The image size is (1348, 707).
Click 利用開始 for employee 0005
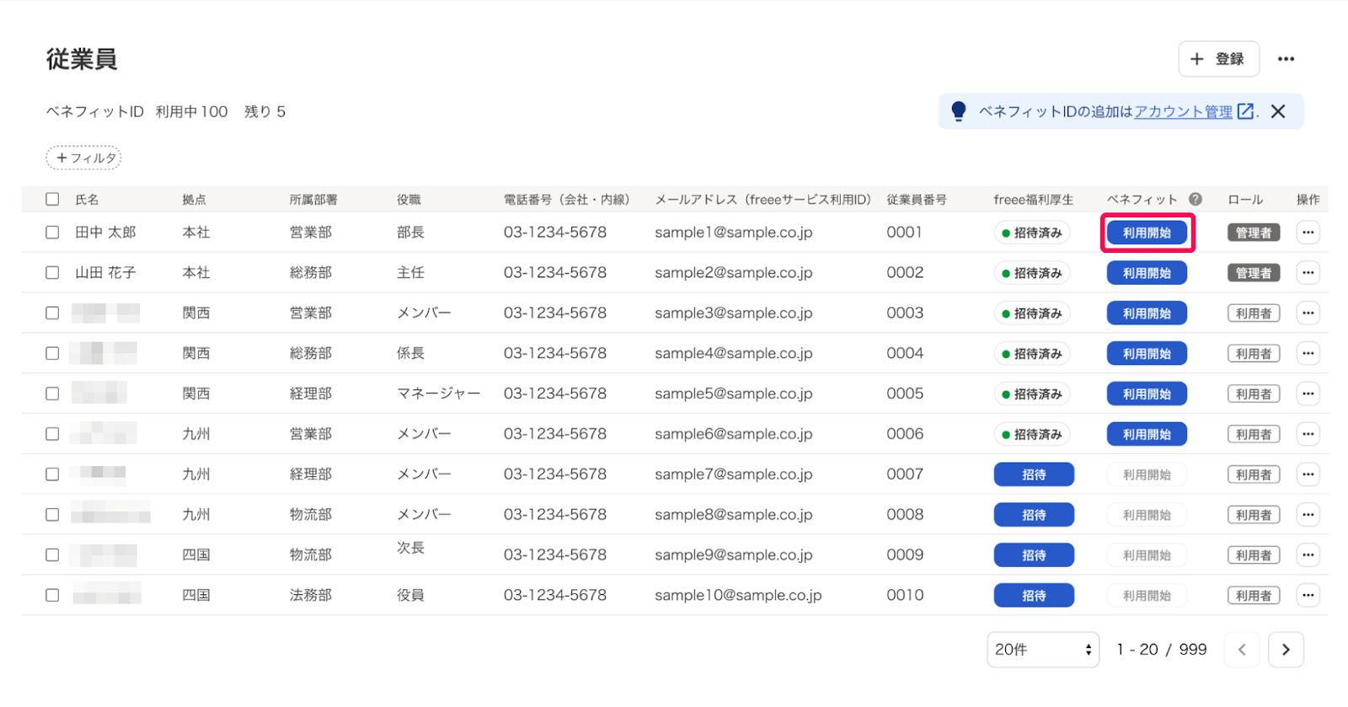tap(1147, 394)
